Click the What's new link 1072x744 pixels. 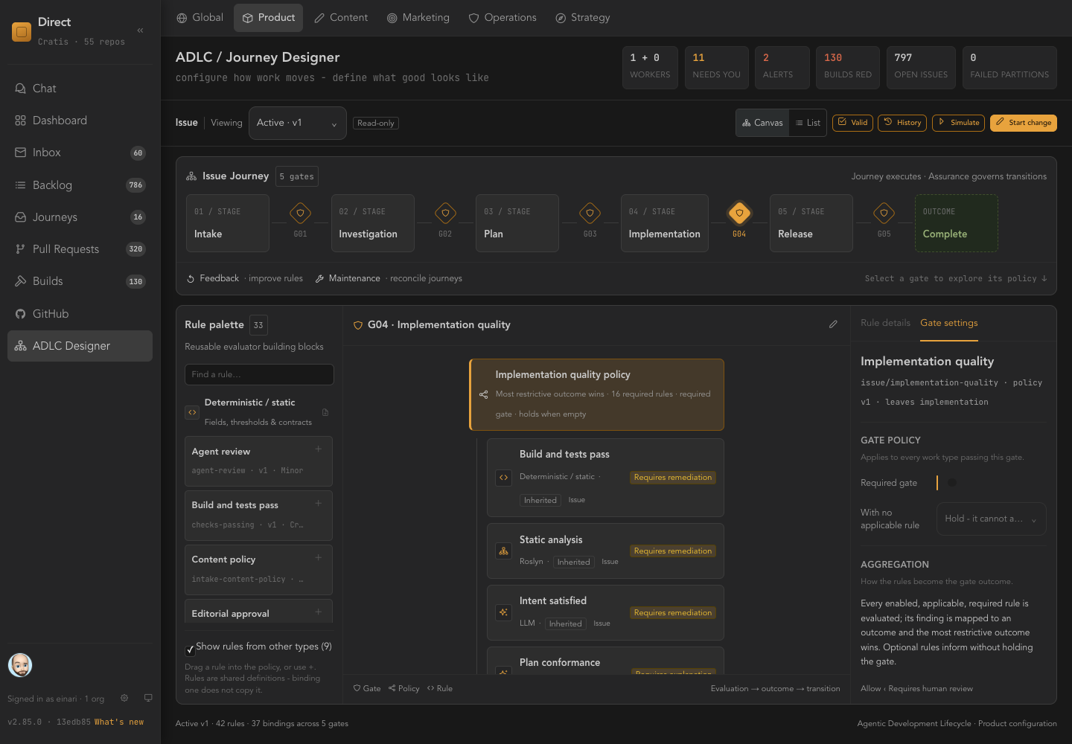(119, 722)
